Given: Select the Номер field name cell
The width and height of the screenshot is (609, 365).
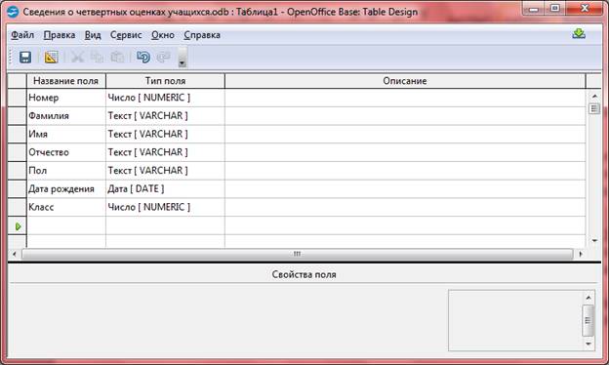Looking at the screenshot, I should [66, 98].
